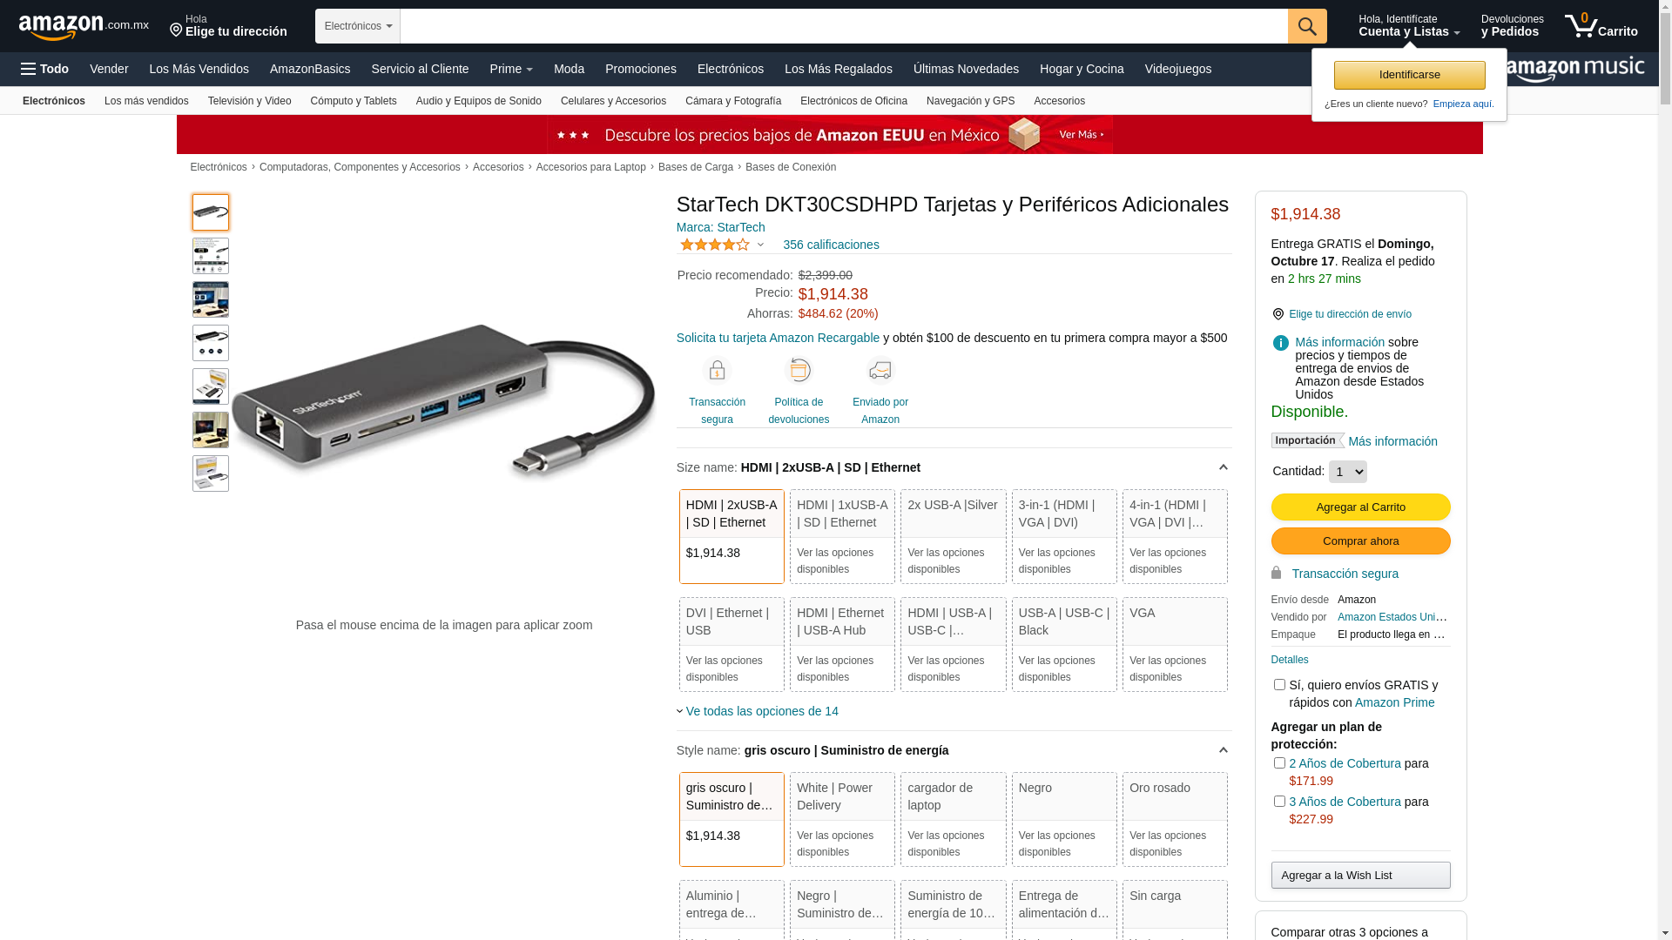Open the Electrónicos search category dropdown
Screen dimensions: 1672x940
point(358,26)
